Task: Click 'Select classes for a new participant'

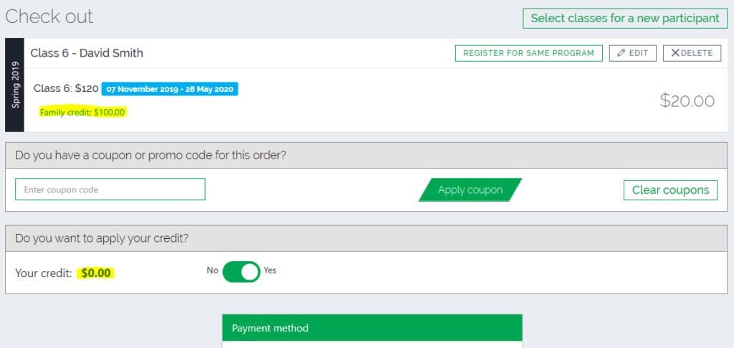Action: point(625,18)
